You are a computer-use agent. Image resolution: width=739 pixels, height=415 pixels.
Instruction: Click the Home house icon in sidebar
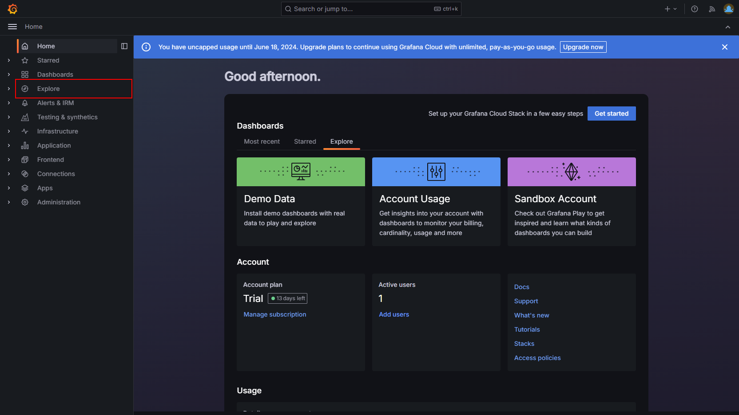click(x=25, y=46)
